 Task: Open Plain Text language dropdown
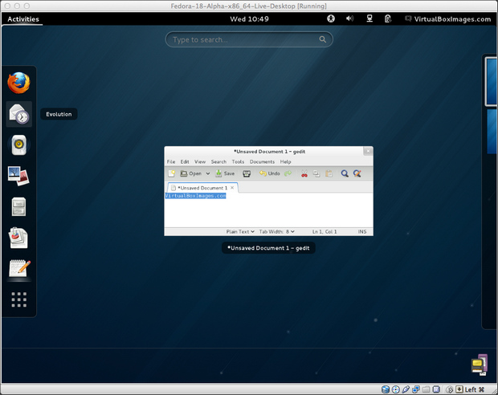pyautogui.click(x=240, y=231)
